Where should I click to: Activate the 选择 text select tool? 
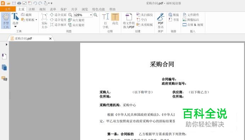[x=15, y=19]
